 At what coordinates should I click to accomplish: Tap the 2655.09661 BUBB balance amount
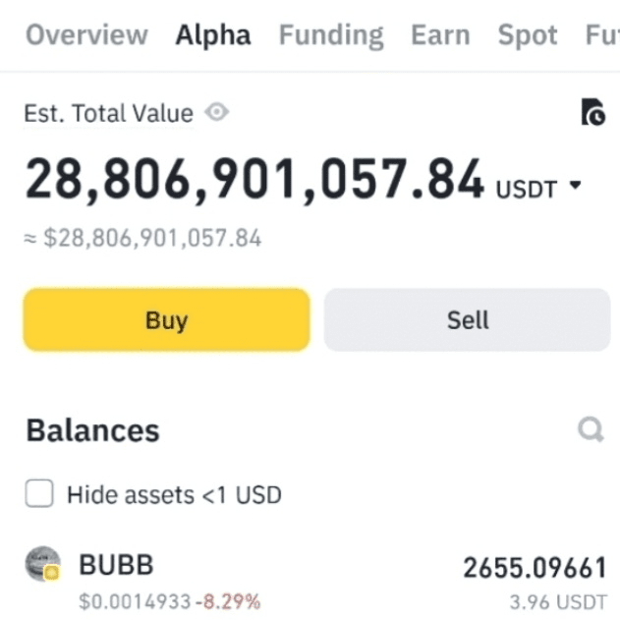click(x=535, y=567)
